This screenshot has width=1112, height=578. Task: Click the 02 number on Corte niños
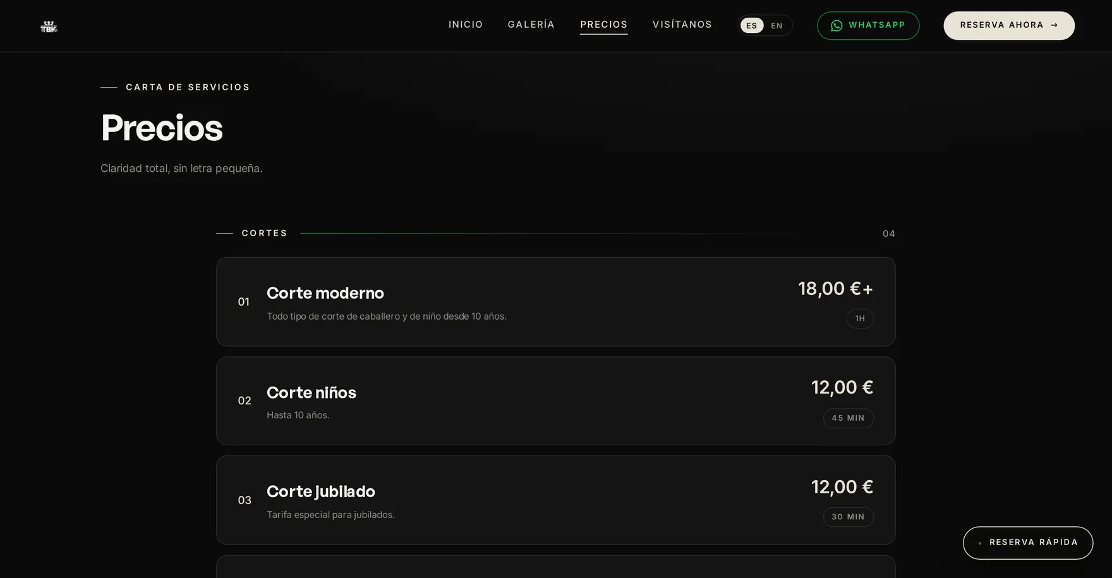[x=245, y=400]
